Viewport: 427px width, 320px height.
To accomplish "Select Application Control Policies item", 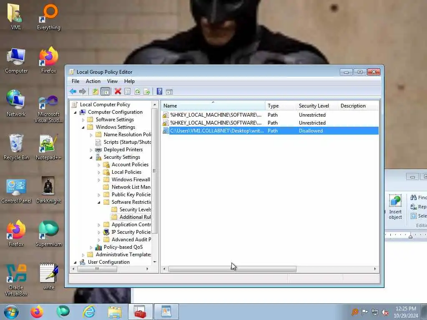I will point(131,225).
